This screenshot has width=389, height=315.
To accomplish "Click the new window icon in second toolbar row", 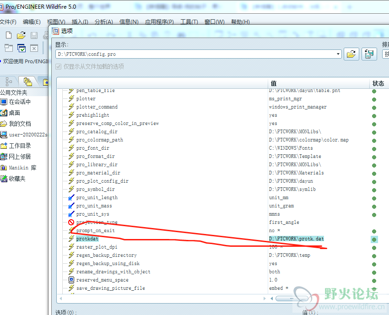I will coord(9,48).
